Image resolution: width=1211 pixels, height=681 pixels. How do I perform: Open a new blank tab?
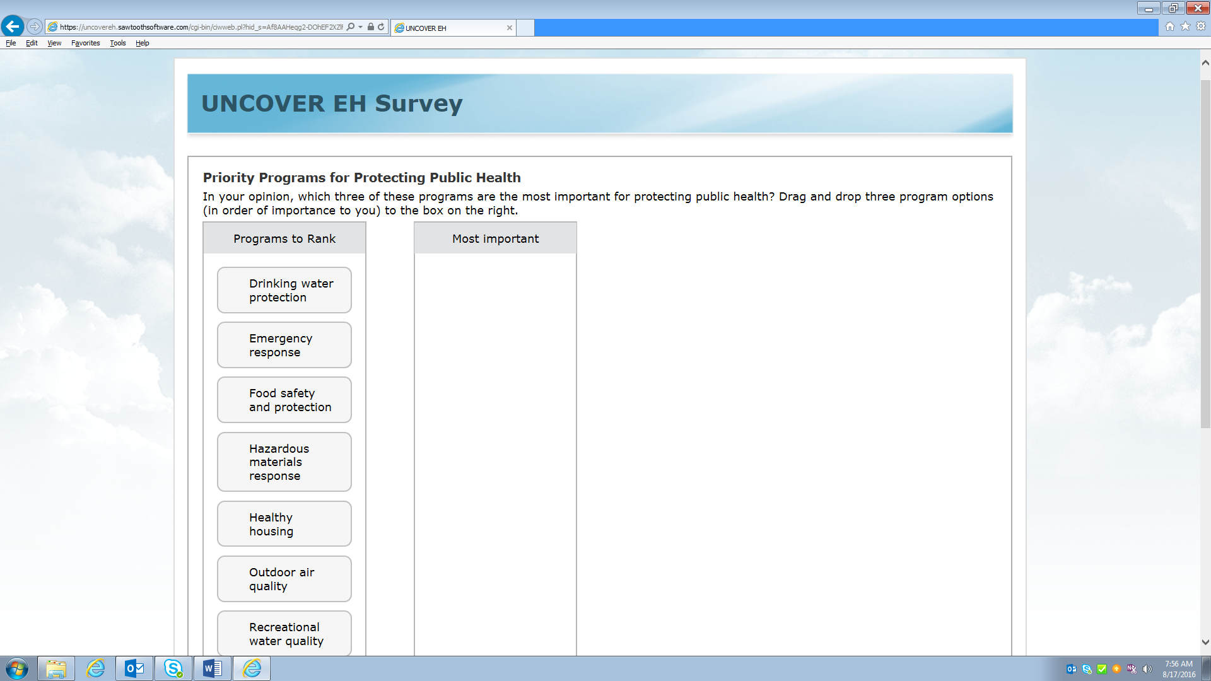(x=525, y=28)
